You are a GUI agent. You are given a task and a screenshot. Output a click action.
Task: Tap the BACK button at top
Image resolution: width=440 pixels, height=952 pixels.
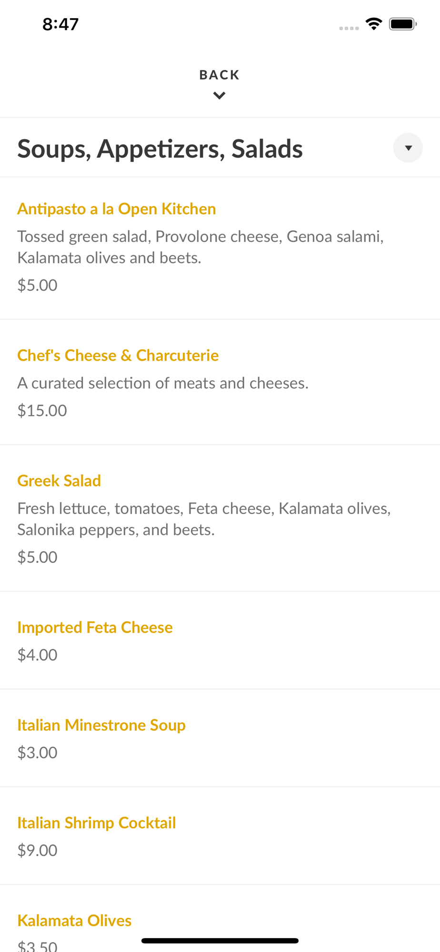219,75
